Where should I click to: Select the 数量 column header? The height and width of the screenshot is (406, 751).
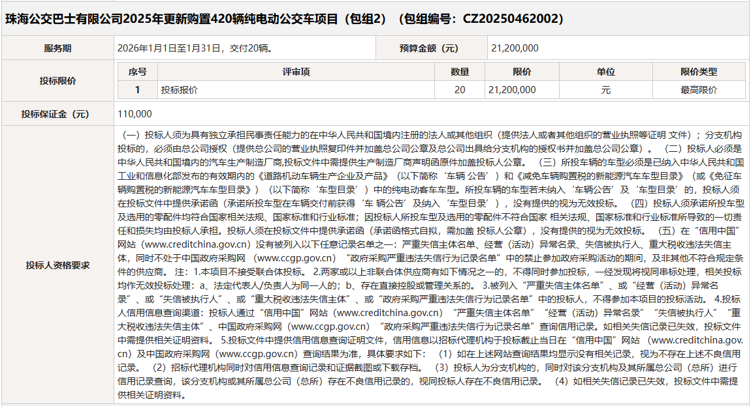460,72
